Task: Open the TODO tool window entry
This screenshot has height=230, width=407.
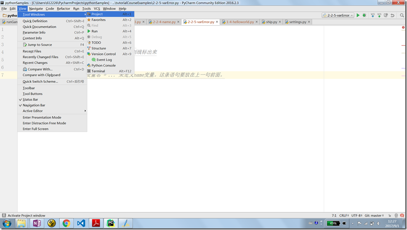Action: click(x=111, y=43)
